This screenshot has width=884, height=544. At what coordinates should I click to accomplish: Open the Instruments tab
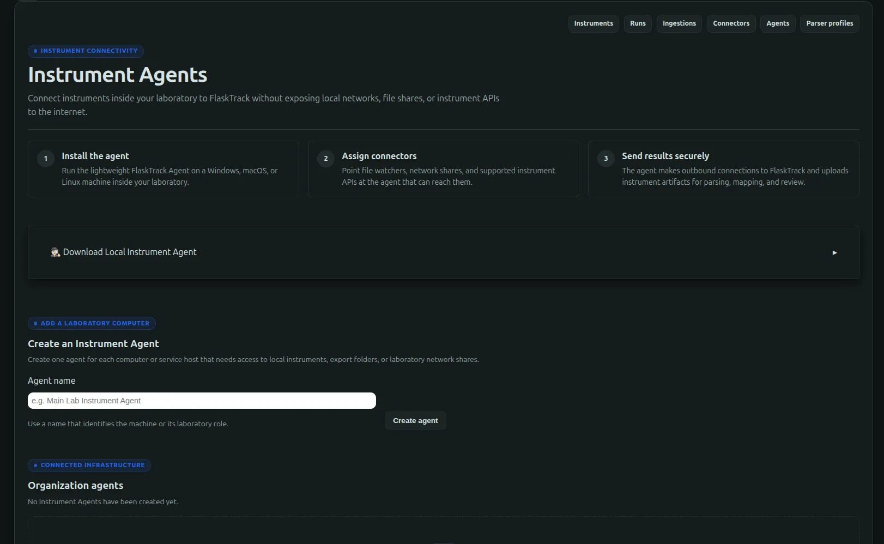pos(594,23)
